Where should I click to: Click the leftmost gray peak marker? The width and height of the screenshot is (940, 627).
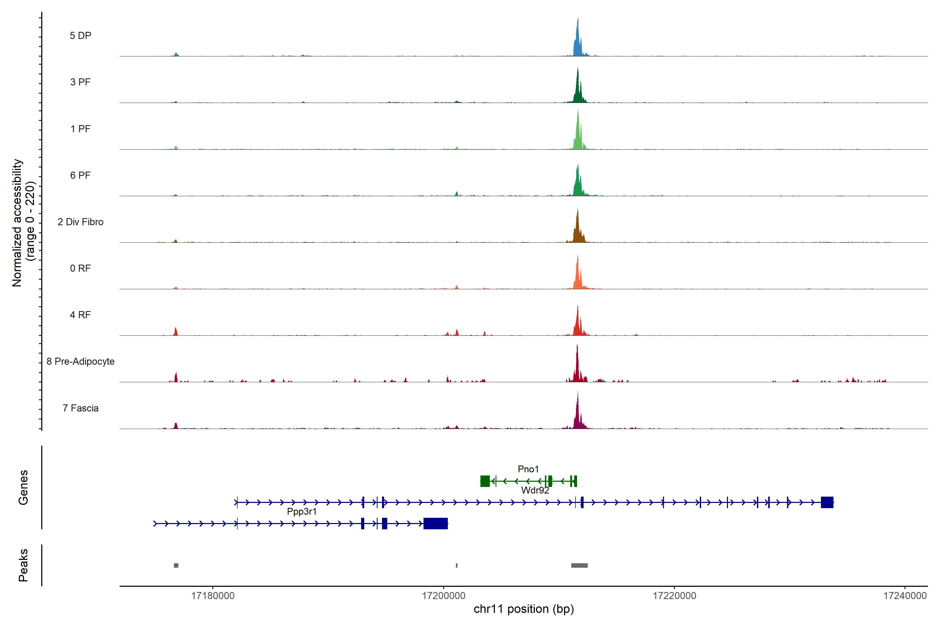(x=176, y=565)
